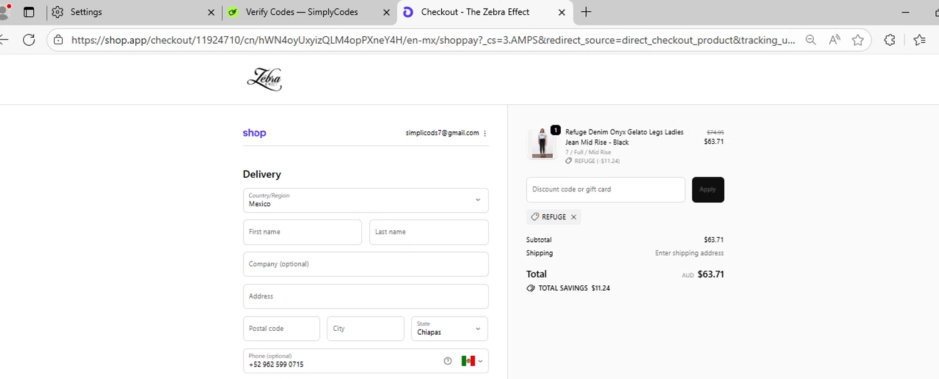Click the SimplyCodes tab favicon

tap(233, 12)
